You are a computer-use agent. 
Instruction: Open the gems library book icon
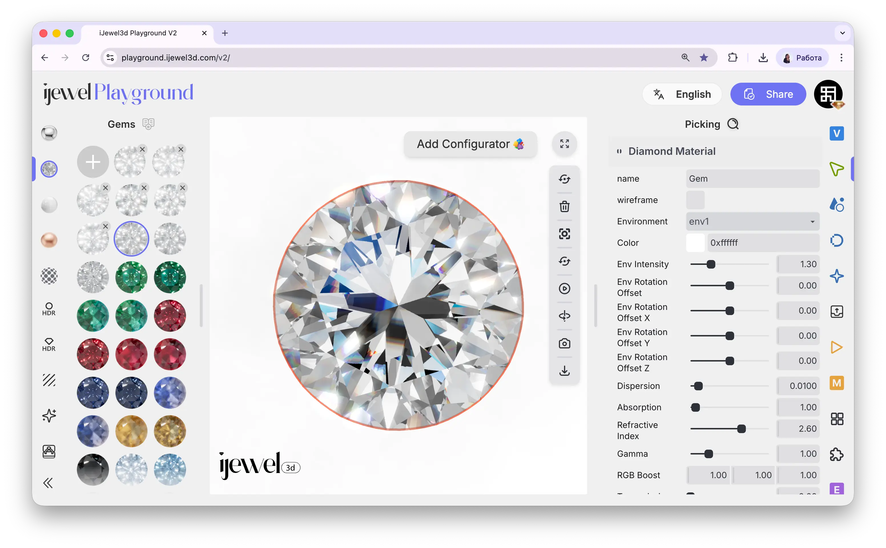tap(148, 124)
